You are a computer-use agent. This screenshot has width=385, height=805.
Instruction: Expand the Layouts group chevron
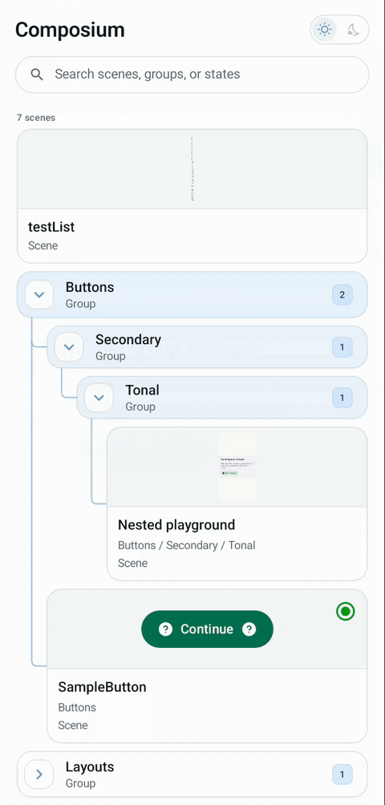tap(39, 775)
